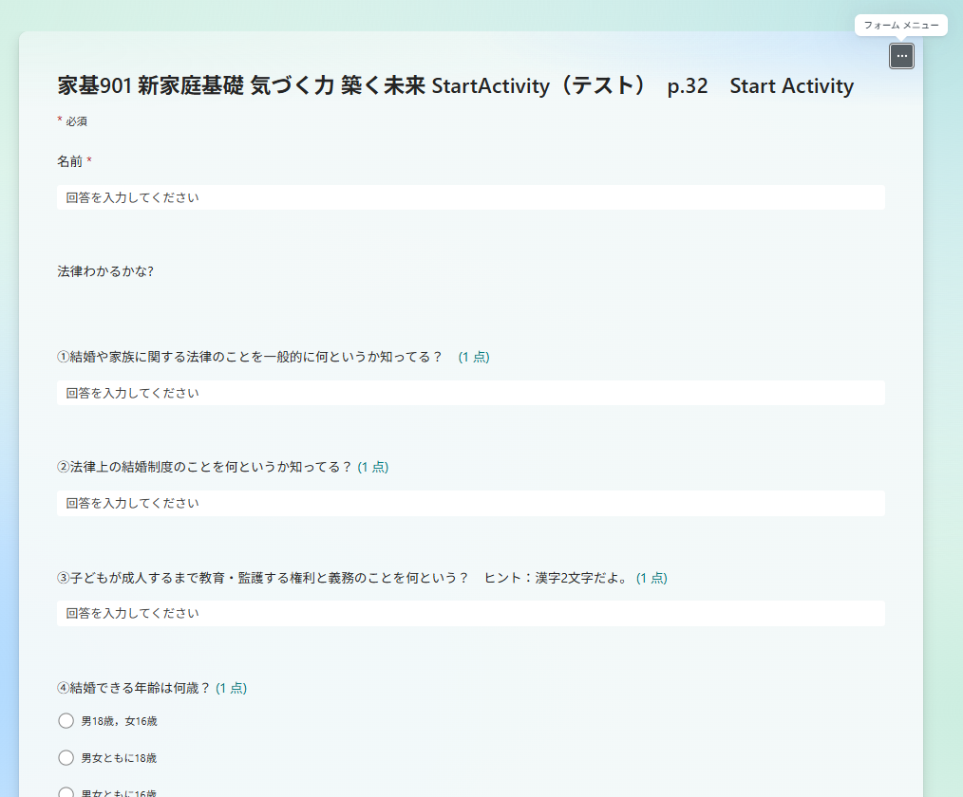Focus the answer field for question ①
This screenshot has height=797, width=963.
[x=470, y=393]
